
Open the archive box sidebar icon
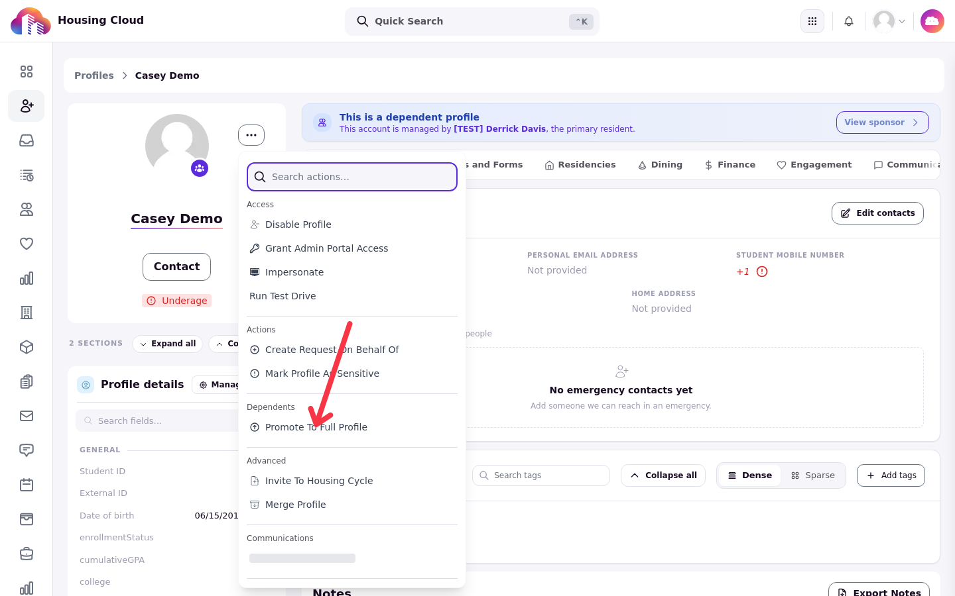click(x=27, y=519)
